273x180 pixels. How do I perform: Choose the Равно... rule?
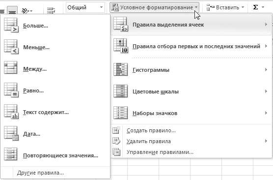click(x=55, y=90)
